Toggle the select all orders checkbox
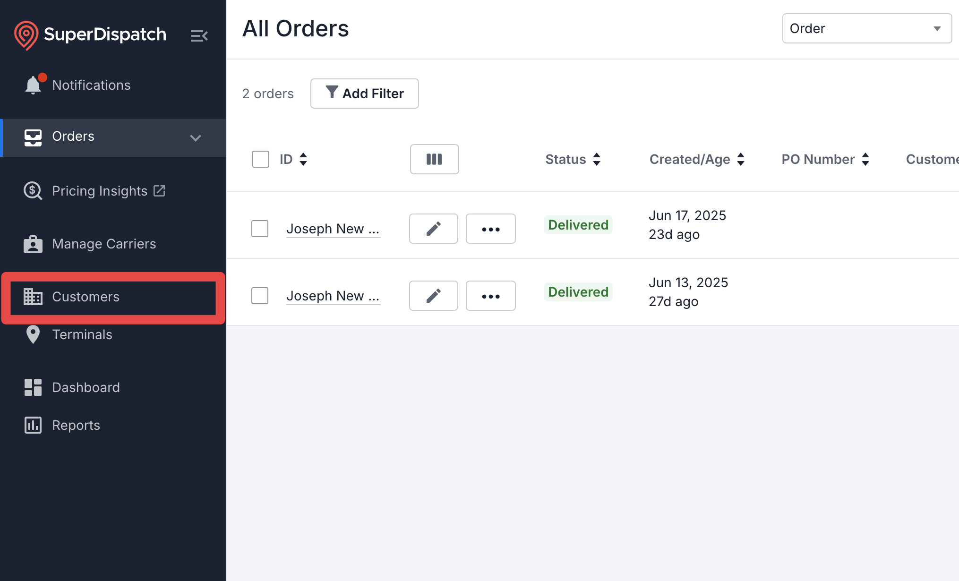 click(x=260, y=159)
